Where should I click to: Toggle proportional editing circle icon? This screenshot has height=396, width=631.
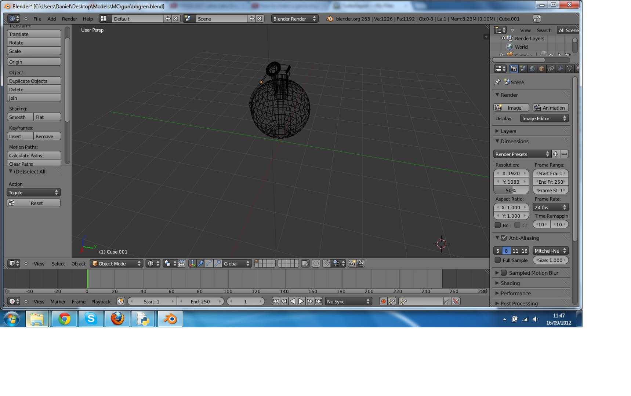(316, 263)
